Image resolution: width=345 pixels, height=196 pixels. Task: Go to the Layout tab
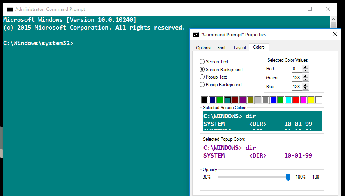click(240, 48)
